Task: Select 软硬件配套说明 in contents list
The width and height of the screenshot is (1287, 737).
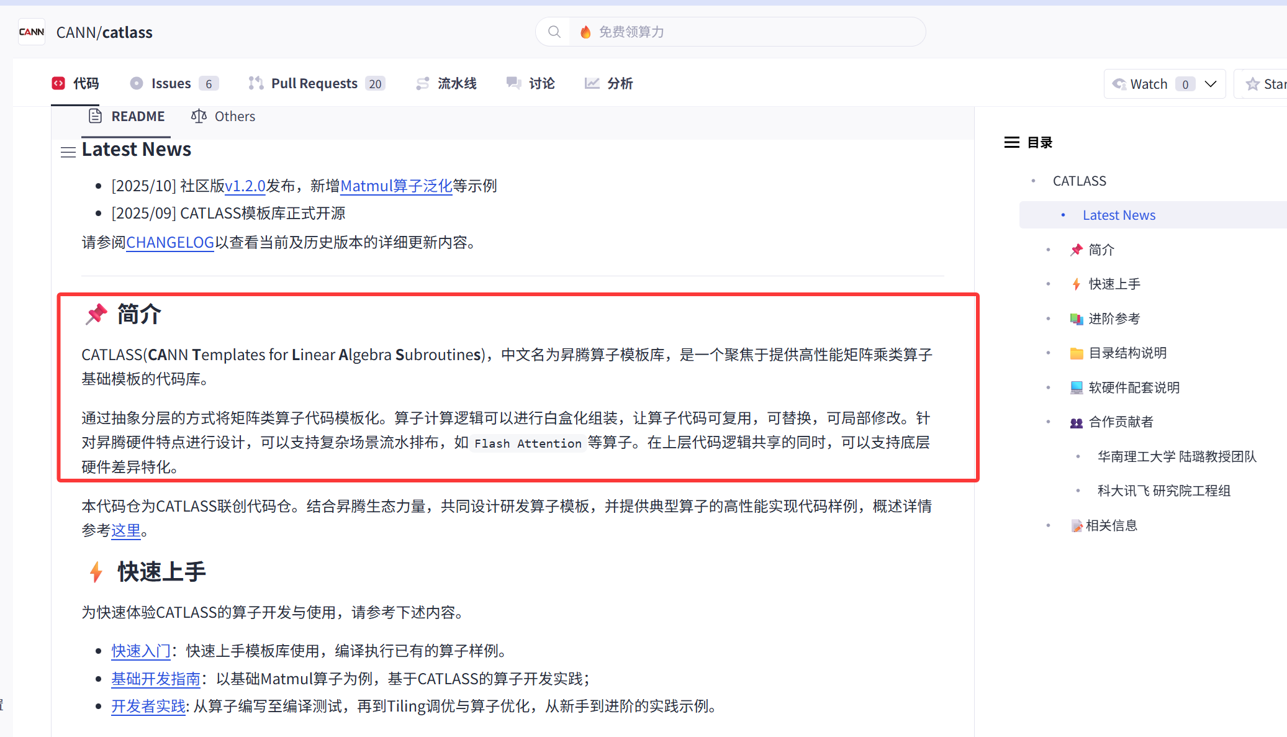Action: coord(1134,387)
